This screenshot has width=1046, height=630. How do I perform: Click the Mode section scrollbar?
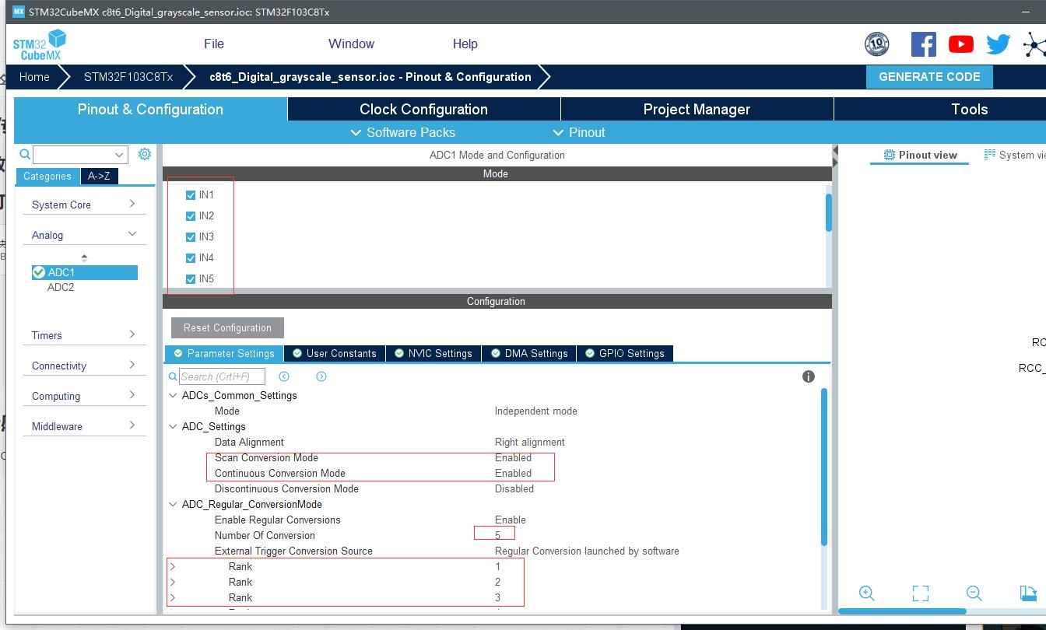828,212
